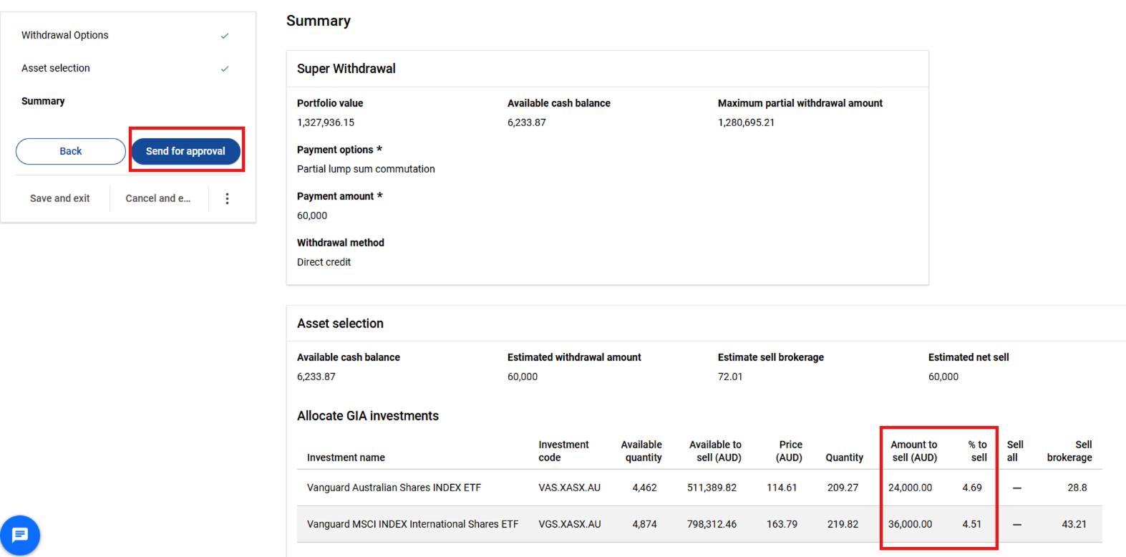Screen dimensions: 1126x557
Task: Select the Summary step in sidebar
Action: coord(43,101)
